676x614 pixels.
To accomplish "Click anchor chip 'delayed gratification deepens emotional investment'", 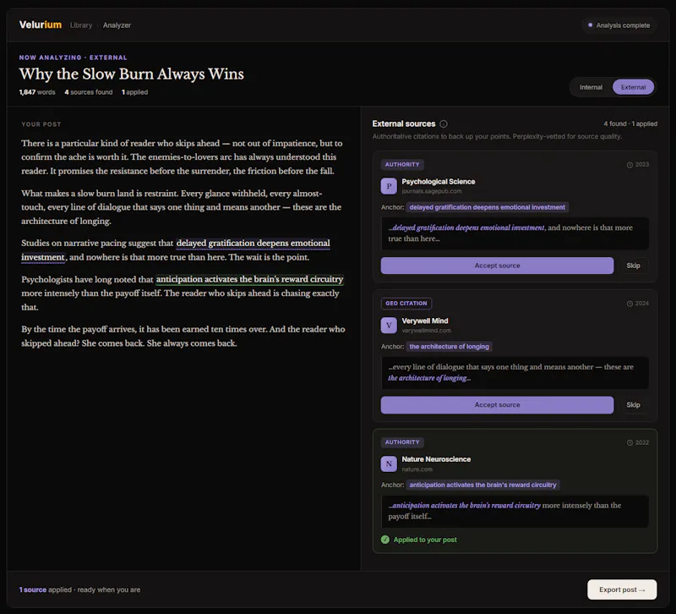I will point(488,207).
